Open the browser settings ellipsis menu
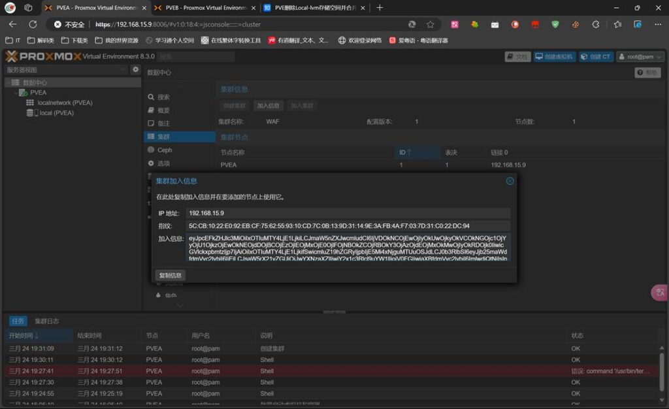The width and height of the screenshot is (669, 409). coord(658,24)
